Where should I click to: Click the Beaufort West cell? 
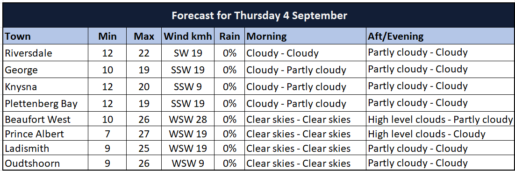(x=45, y=119)
